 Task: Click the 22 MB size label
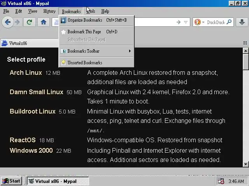tap(63, 151)
